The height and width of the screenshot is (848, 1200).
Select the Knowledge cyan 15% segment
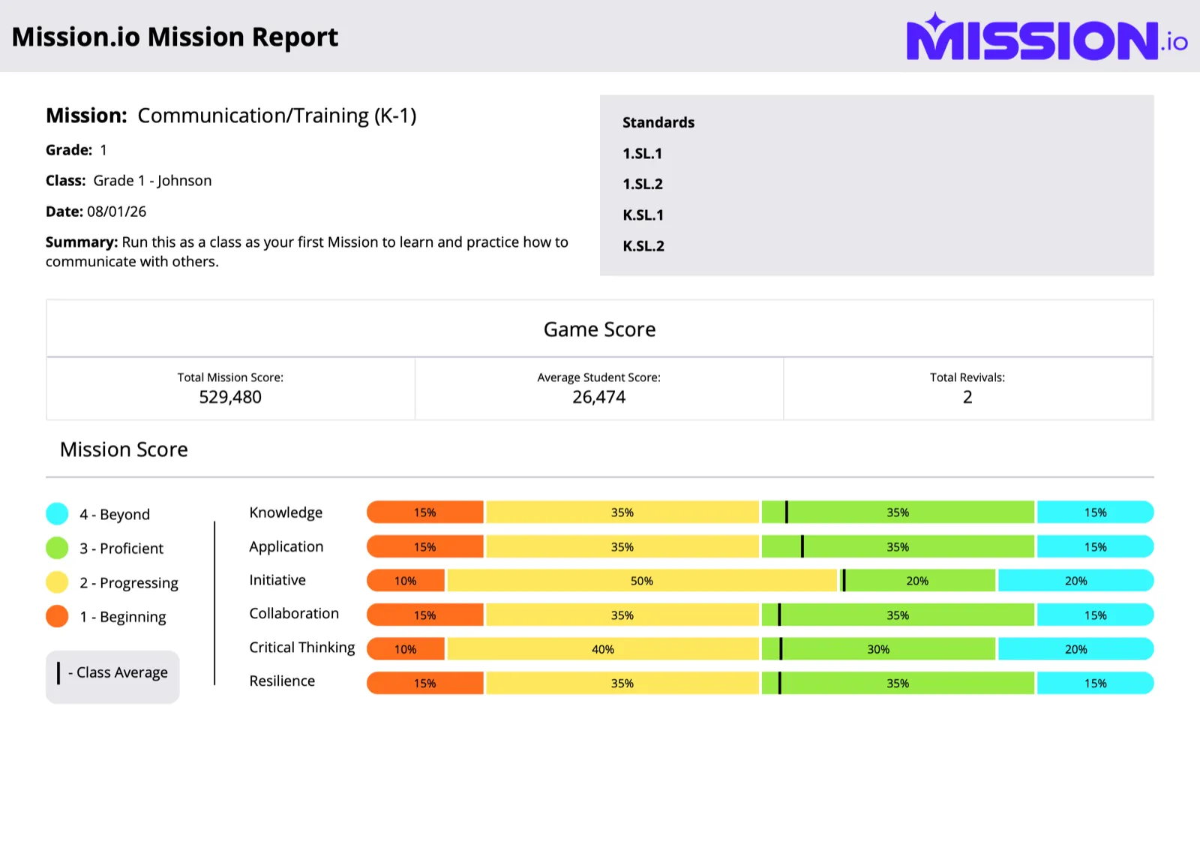(1096, 513)
